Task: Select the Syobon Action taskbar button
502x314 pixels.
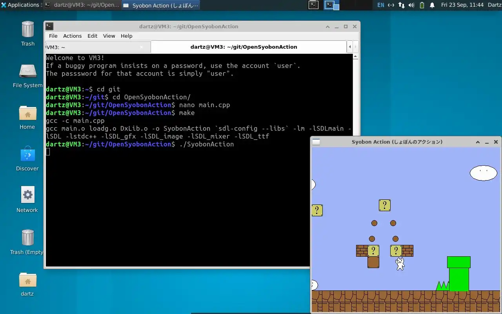Action: (x=161, y=5)
